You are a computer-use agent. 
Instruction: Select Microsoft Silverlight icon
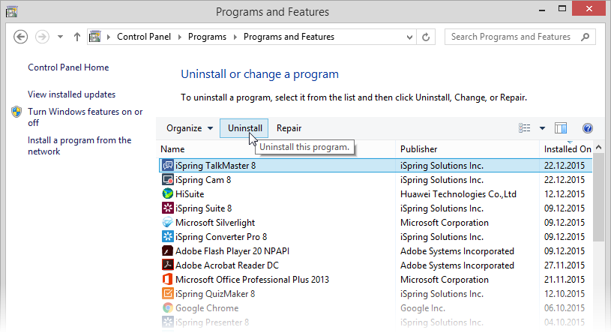168,222
